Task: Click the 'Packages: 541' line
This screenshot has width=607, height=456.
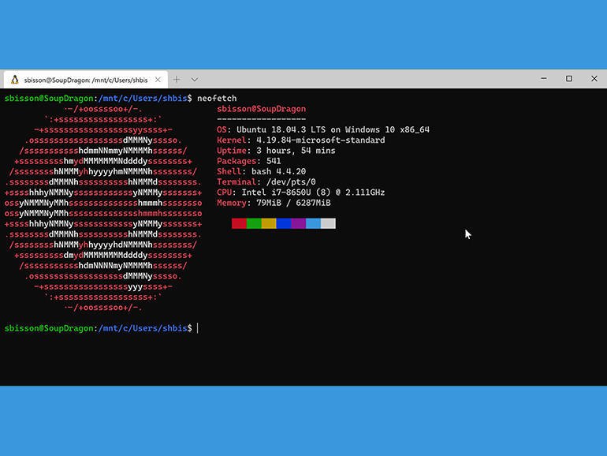Action: pyautogui.click(x=249, y=161)
